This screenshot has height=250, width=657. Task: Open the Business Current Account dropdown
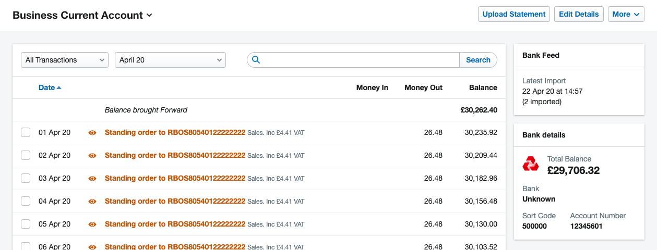[x=82, y=15]
